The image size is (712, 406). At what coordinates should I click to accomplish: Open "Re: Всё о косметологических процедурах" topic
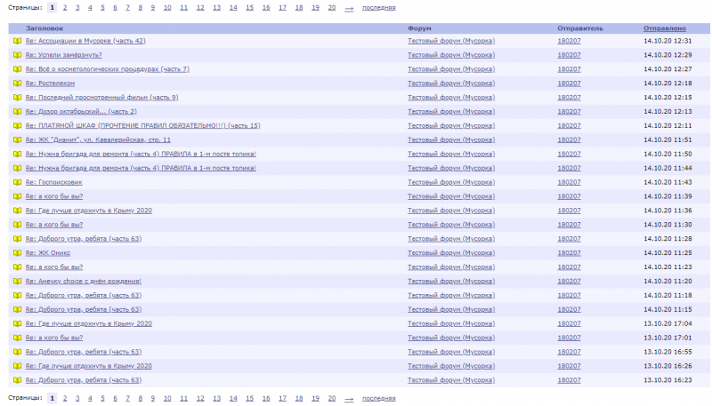(107, 69)
